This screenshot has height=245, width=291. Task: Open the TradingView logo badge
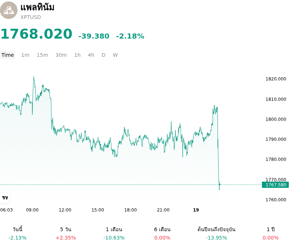5,198
